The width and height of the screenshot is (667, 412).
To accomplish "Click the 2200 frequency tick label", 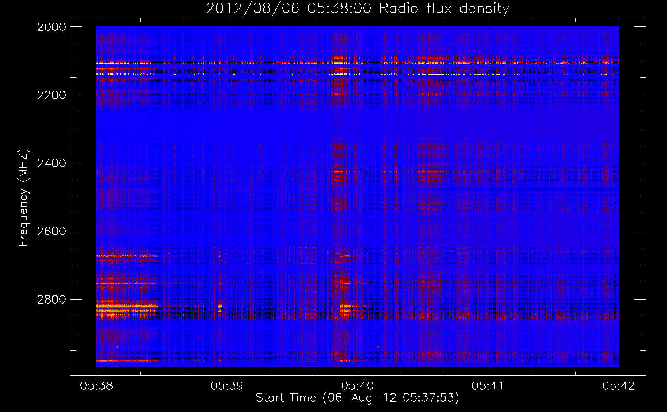I will click(x=52, y=95).
